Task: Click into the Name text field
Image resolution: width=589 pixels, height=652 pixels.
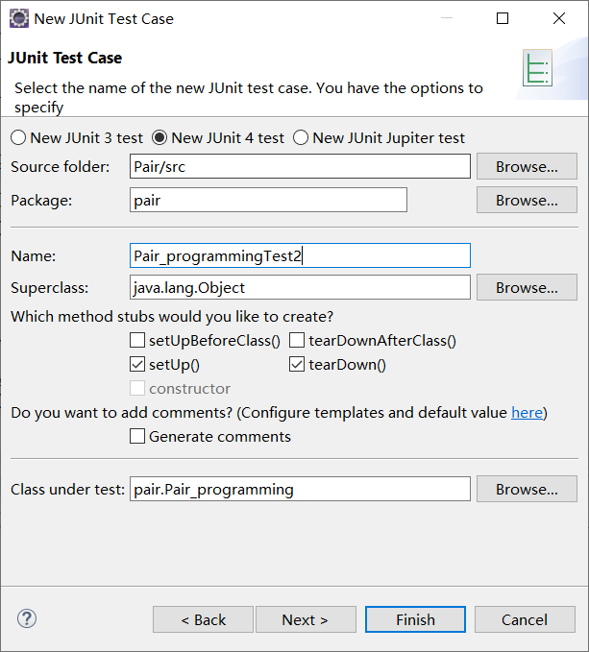Action: click(300, 254)
